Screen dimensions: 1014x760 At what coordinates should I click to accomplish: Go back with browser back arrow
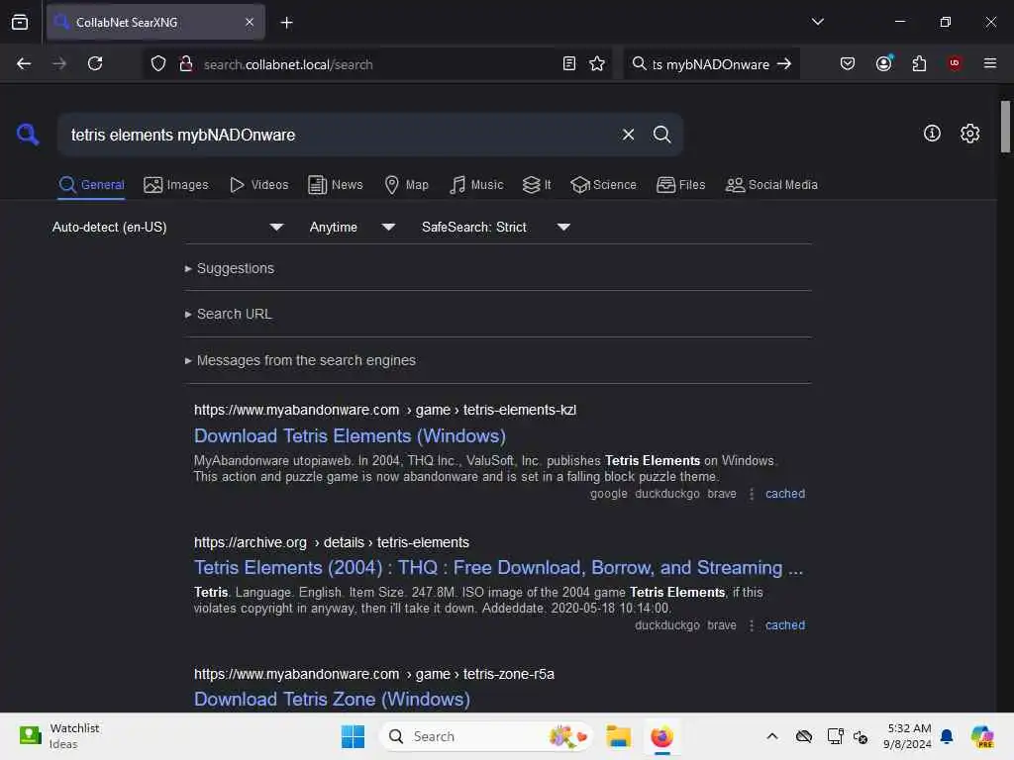click(x=24, y=63)
